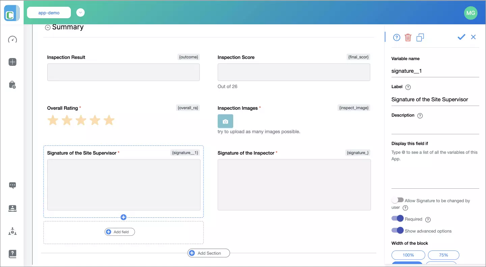Open camera upload for Inspection Images

click(225, 121)
